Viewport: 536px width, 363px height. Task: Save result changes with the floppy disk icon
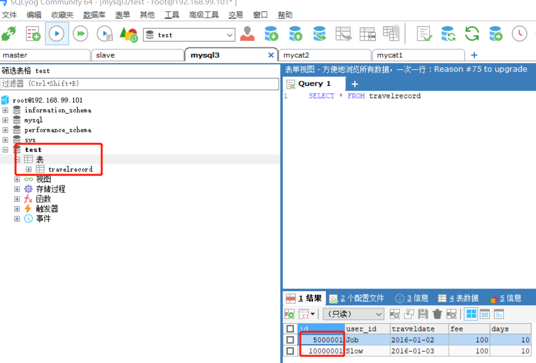pyautogui.click(x=423, y=314)
